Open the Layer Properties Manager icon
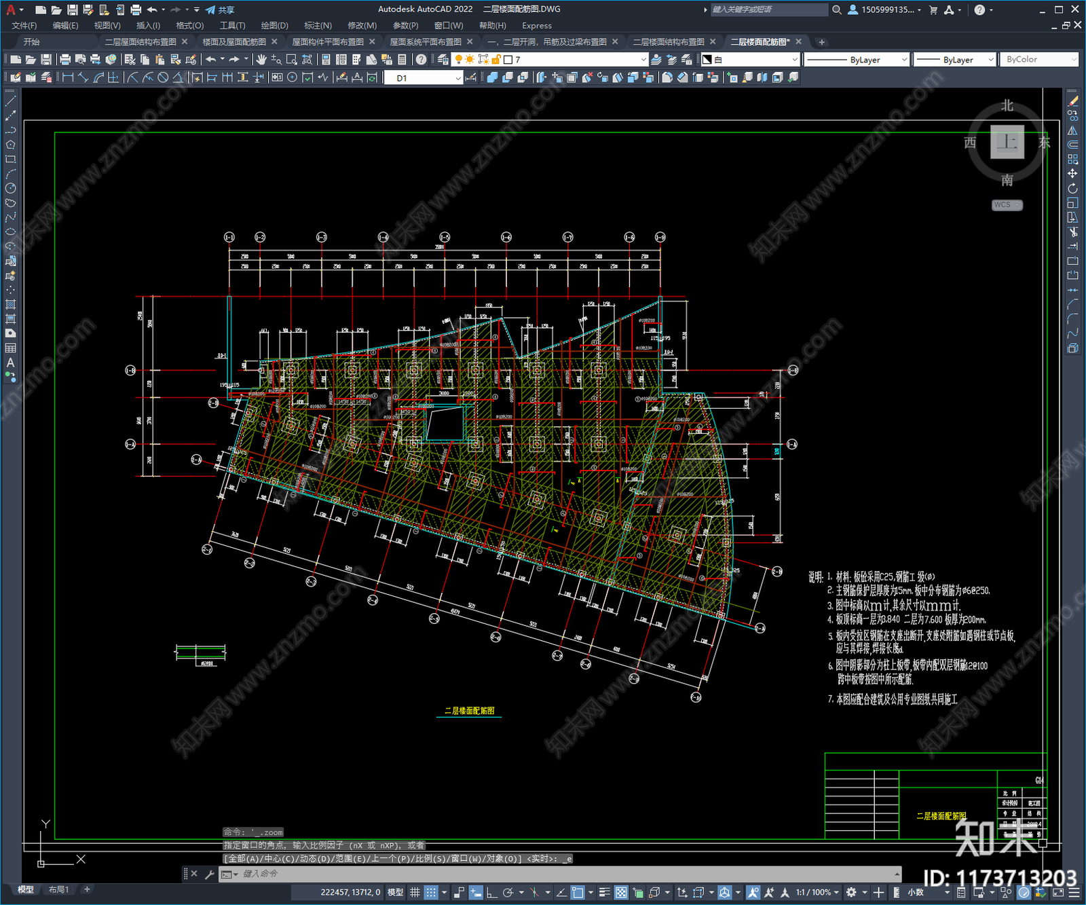 click(443, 60)
